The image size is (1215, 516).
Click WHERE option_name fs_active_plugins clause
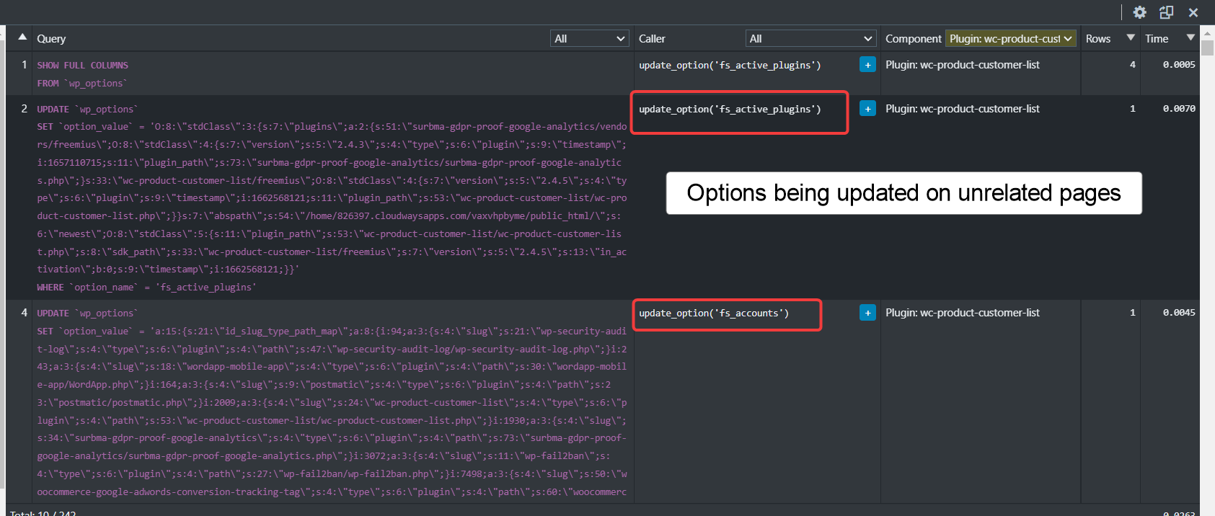(x=146, y=288)
